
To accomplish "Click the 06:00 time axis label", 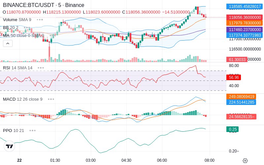I will coord(162,160).
